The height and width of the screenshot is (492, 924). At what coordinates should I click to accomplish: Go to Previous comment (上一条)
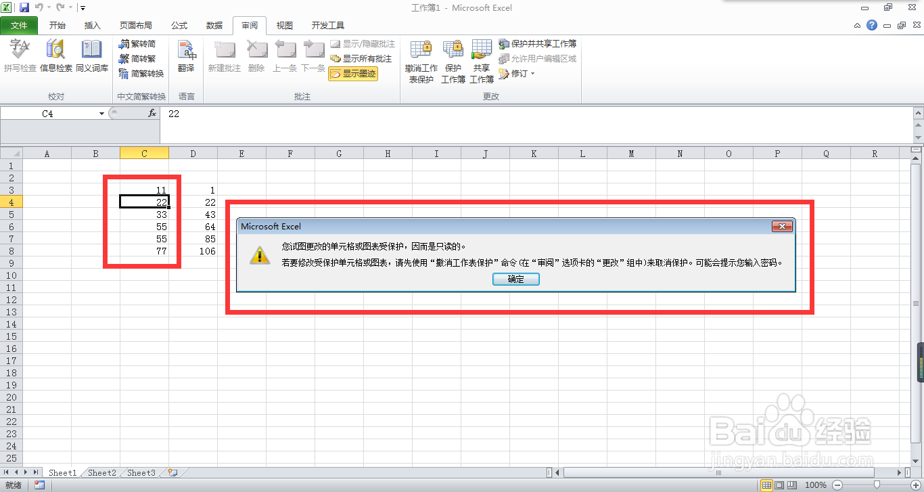[285, 56]
